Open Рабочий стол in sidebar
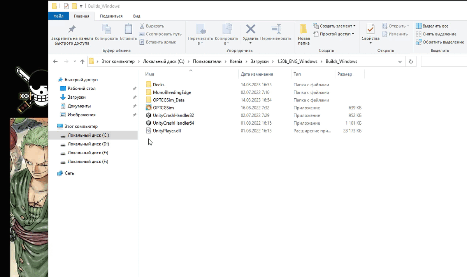 pos(81,89)
